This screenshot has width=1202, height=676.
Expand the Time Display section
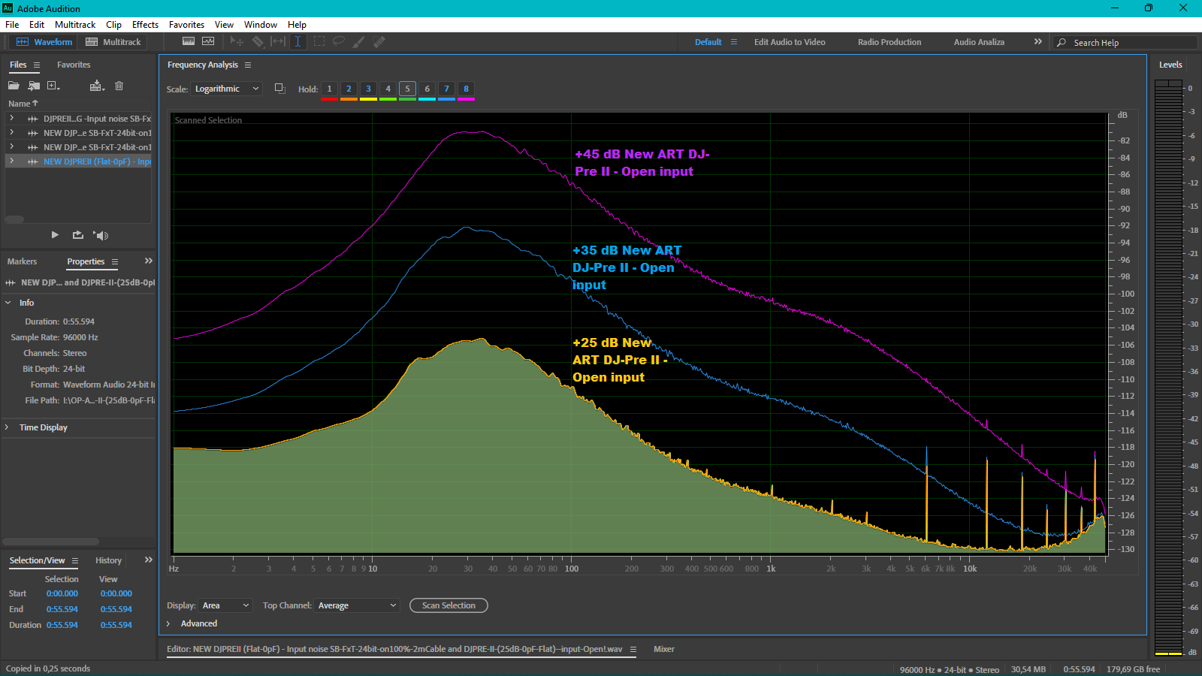tap(8, 427)
